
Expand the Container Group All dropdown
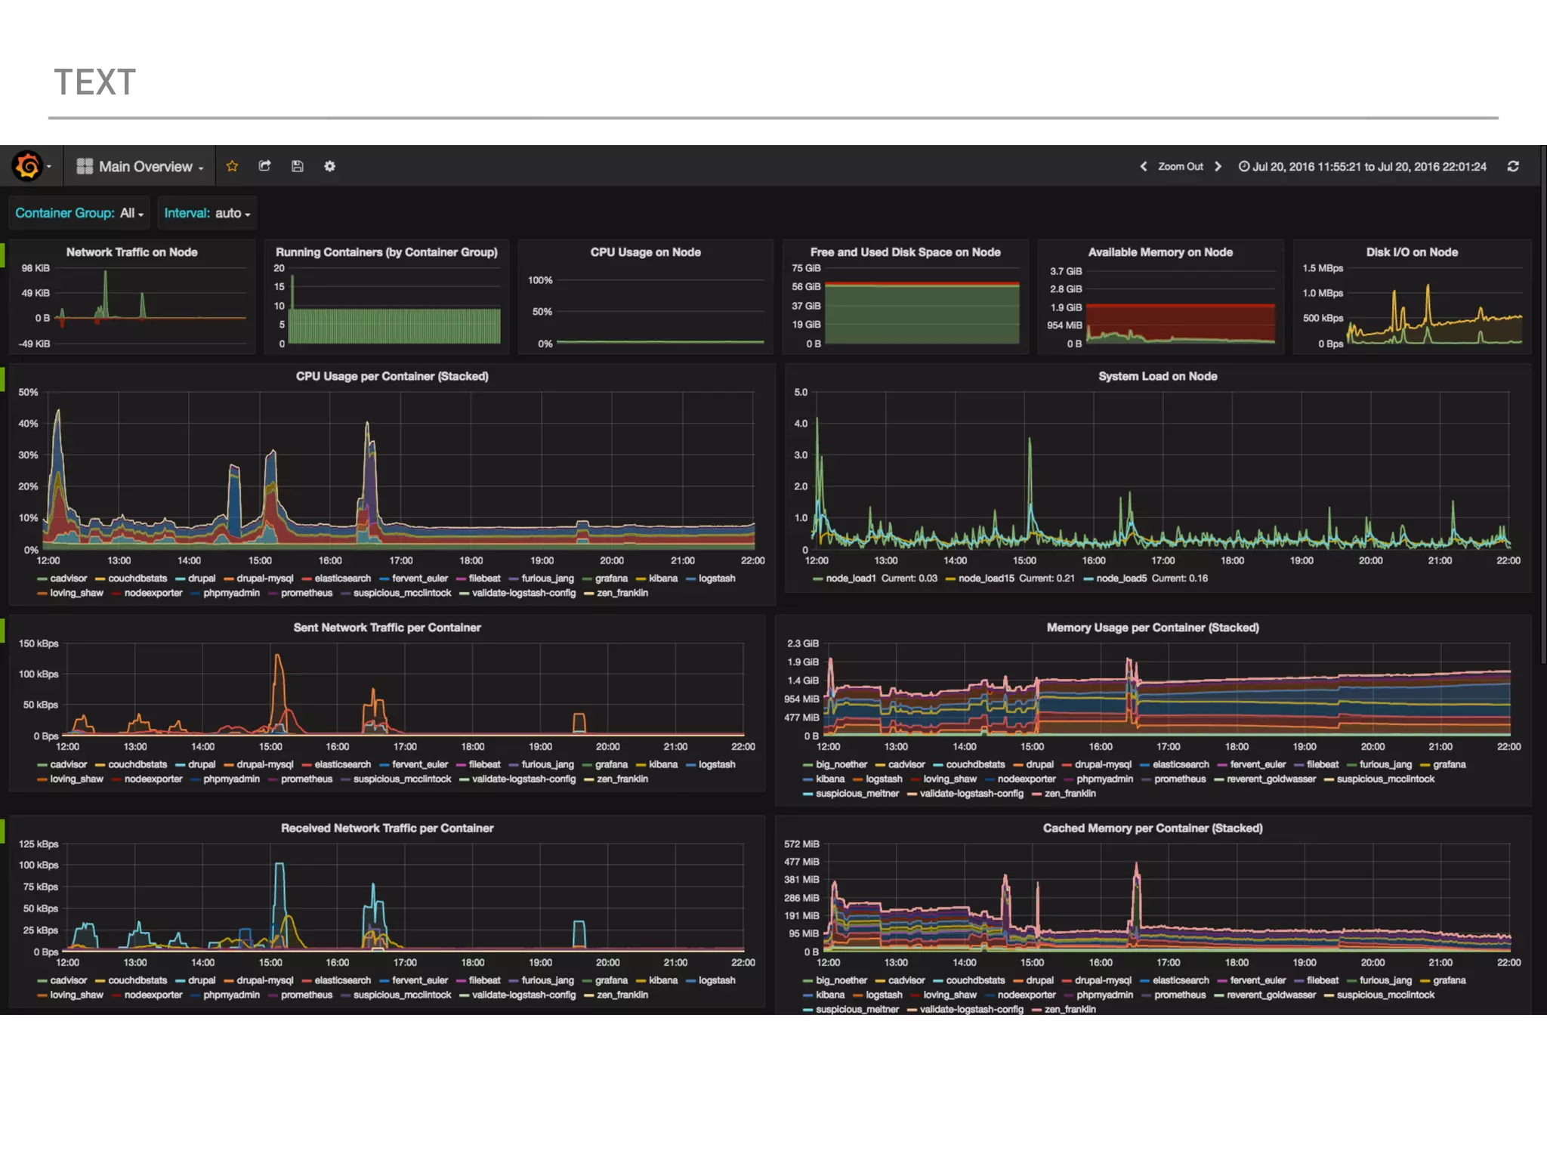tap(131, 213)
